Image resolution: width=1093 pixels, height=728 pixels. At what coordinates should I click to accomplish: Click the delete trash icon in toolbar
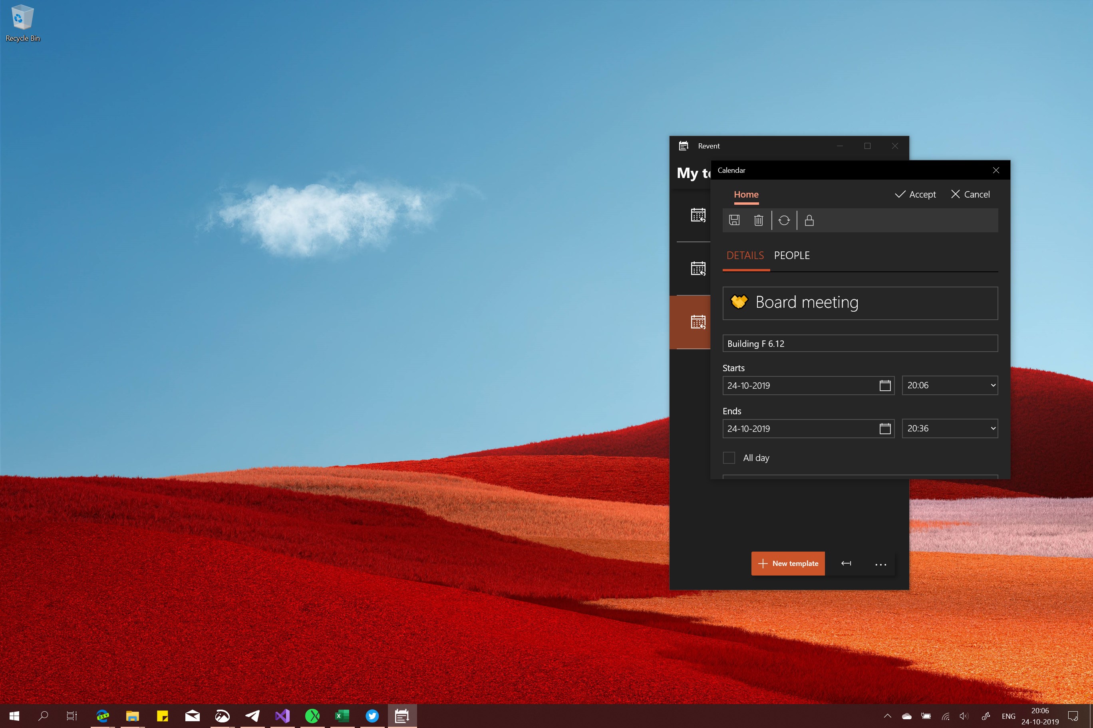[x=758, y=220]
